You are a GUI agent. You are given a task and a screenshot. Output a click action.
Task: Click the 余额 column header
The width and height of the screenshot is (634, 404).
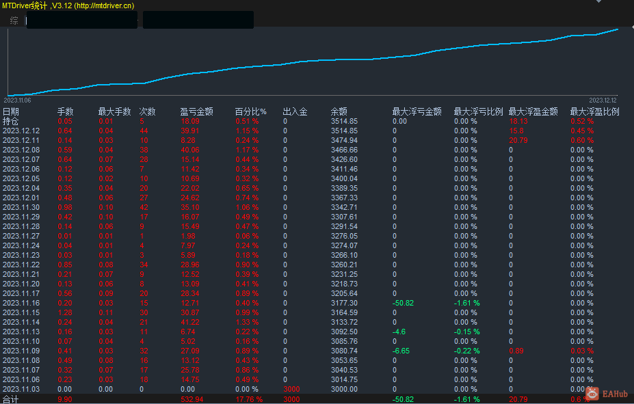(x=339, y=111)
